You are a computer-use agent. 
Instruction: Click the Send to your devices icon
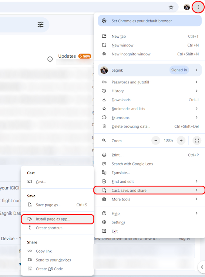(x=30, y=260)
